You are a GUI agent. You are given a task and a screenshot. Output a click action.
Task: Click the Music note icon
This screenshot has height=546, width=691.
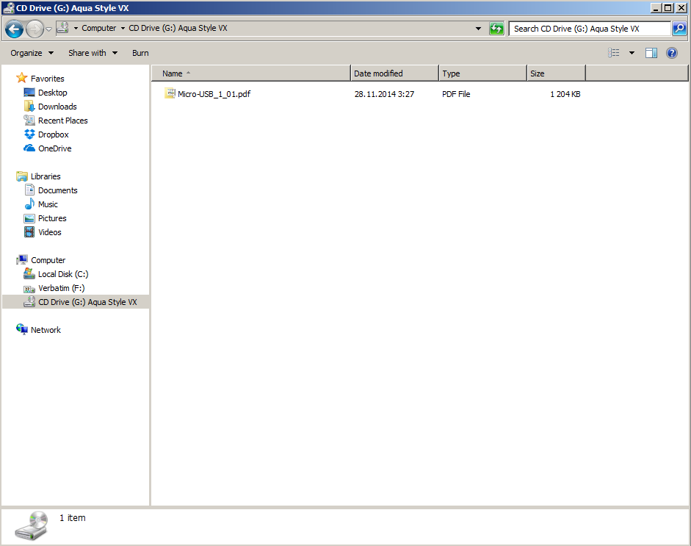(x=29, y=204)
